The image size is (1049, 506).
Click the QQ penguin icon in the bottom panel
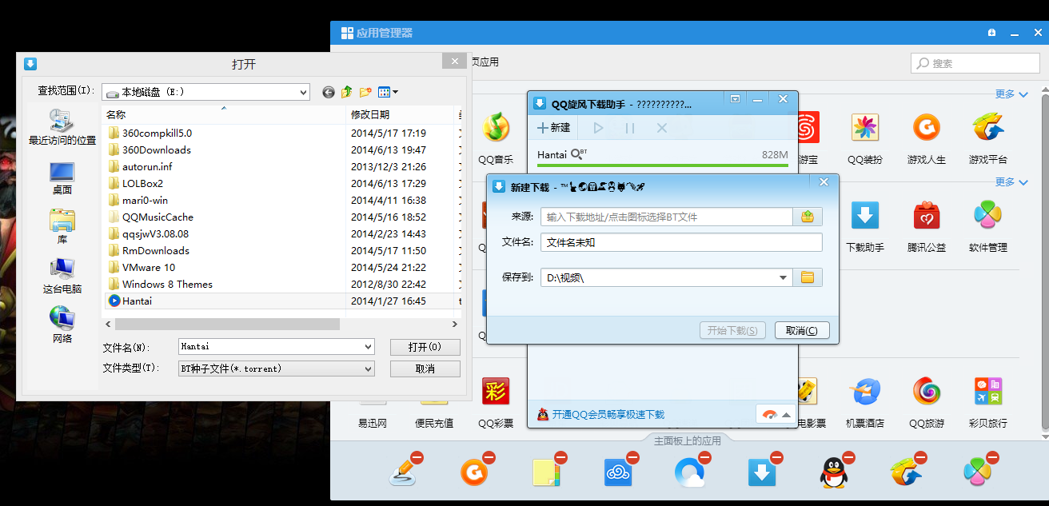tap(834, 473)
